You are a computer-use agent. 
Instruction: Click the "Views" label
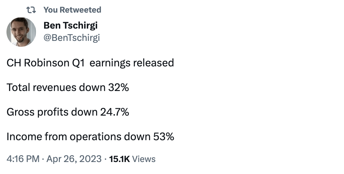144,159
